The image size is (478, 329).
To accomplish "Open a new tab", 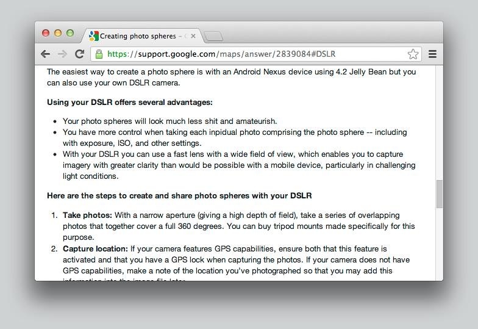I will [x=213, y=37].
